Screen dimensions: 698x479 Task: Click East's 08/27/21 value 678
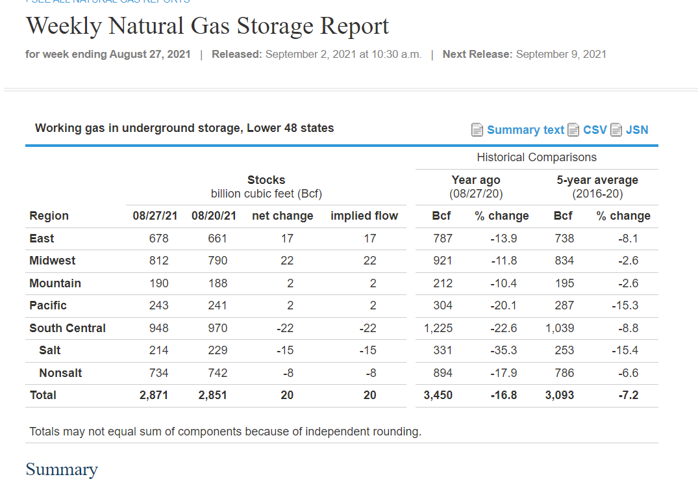coord(159,239)
